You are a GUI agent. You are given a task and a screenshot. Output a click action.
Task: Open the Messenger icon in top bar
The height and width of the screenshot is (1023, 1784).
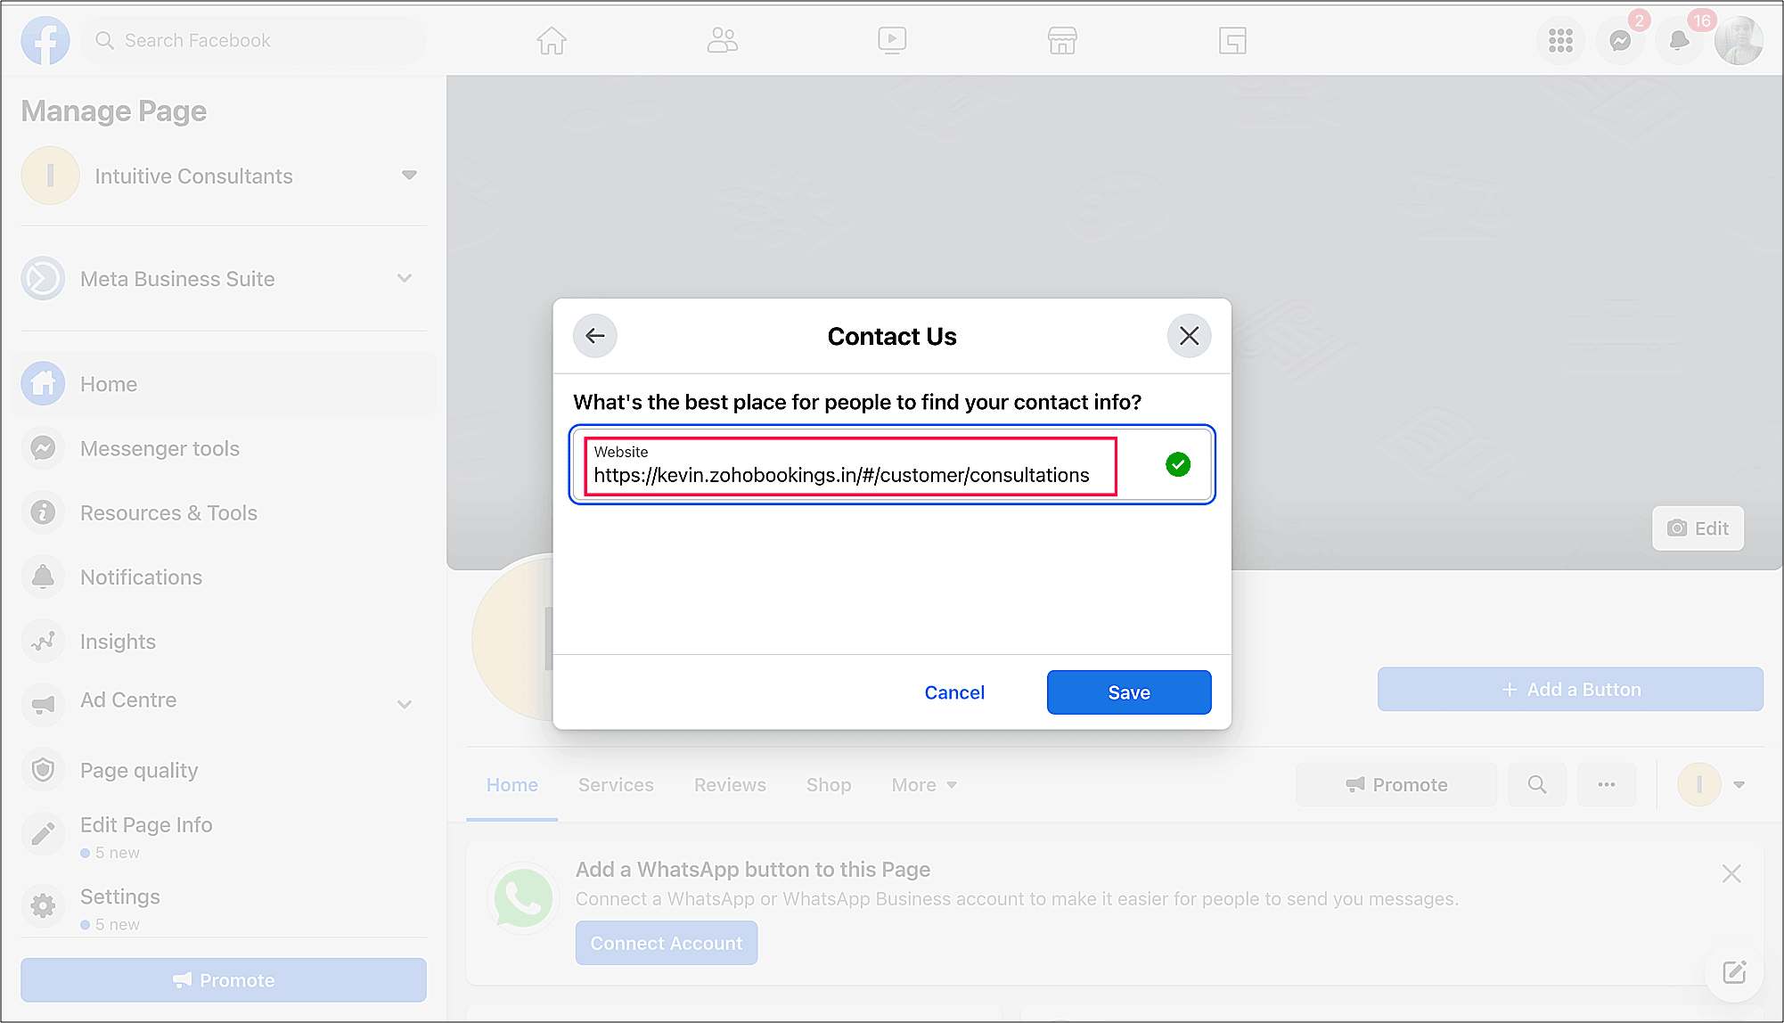[x=1620, y=41]
